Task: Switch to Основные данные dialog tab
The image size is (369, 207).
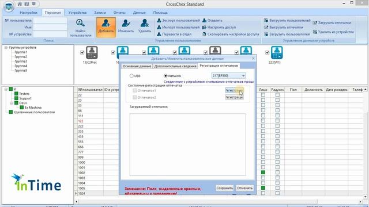Action: pos(137,66)
